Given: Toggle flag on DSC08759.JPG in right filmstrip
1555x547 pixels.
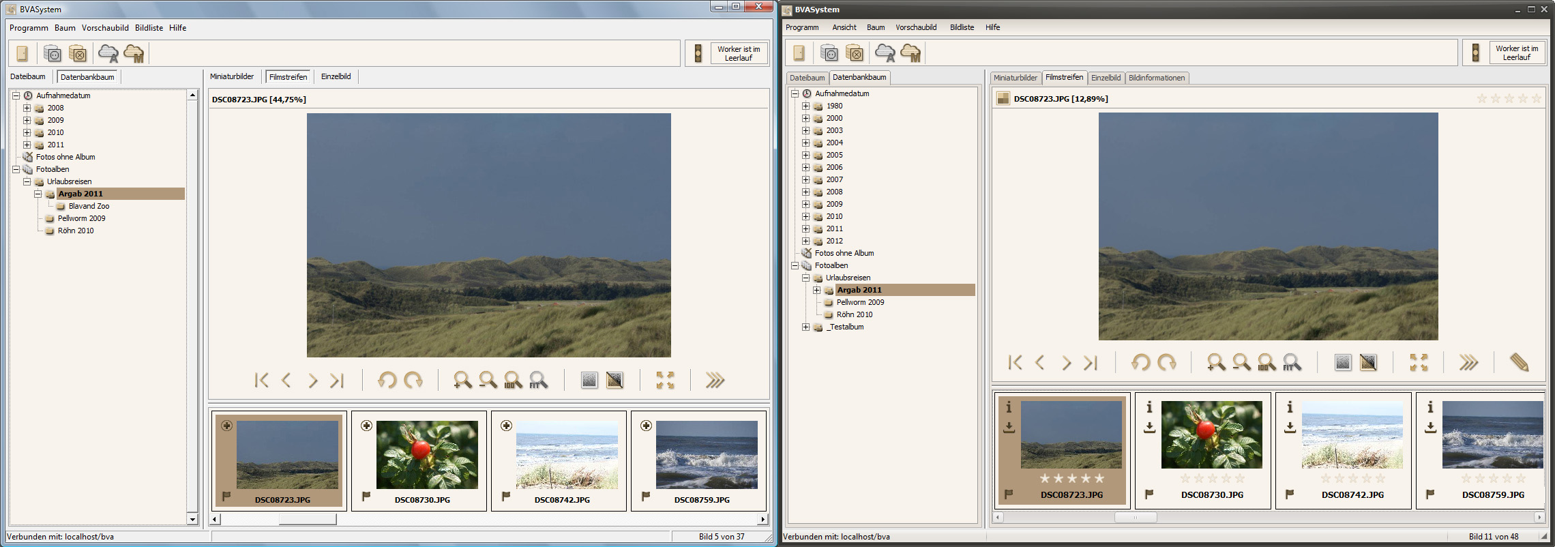Looking at the screenshot, I should pyautogui.click(x=1430, y=494).
